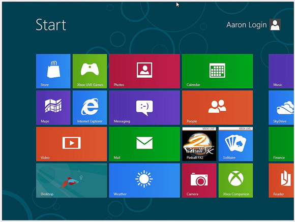The height and width of the screenshot is (222, 295).
Task: Click the user account picture icon
Action: coord(275,24)
